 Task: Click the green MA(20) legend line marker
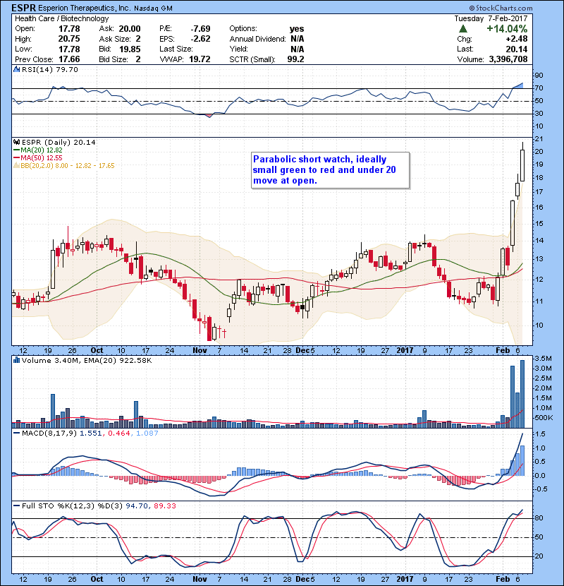[17, 150]
